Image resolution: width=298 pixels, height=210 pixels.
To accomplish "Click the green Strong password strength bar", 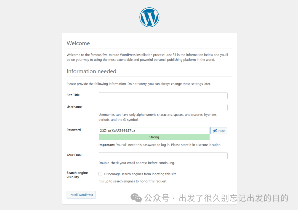I will click(154, 137).
